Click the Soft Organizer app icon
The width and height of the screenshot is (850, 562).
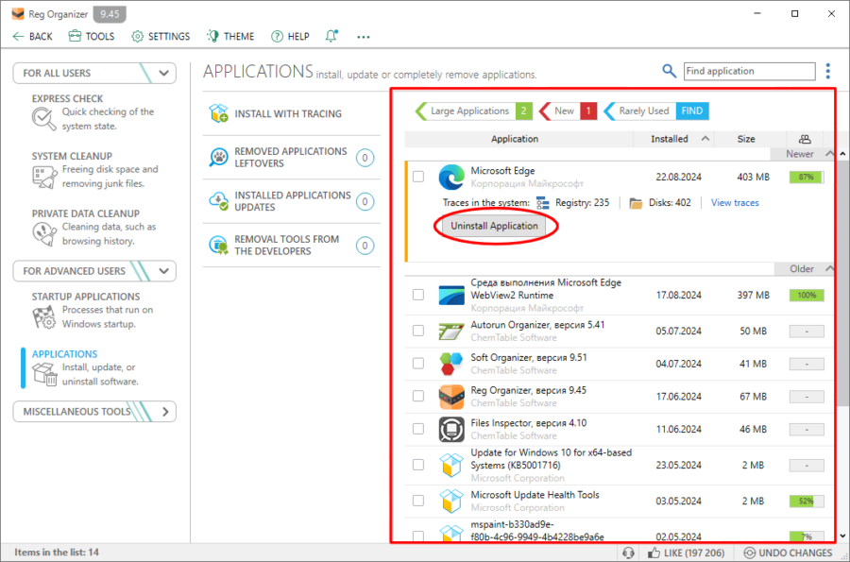451,364
